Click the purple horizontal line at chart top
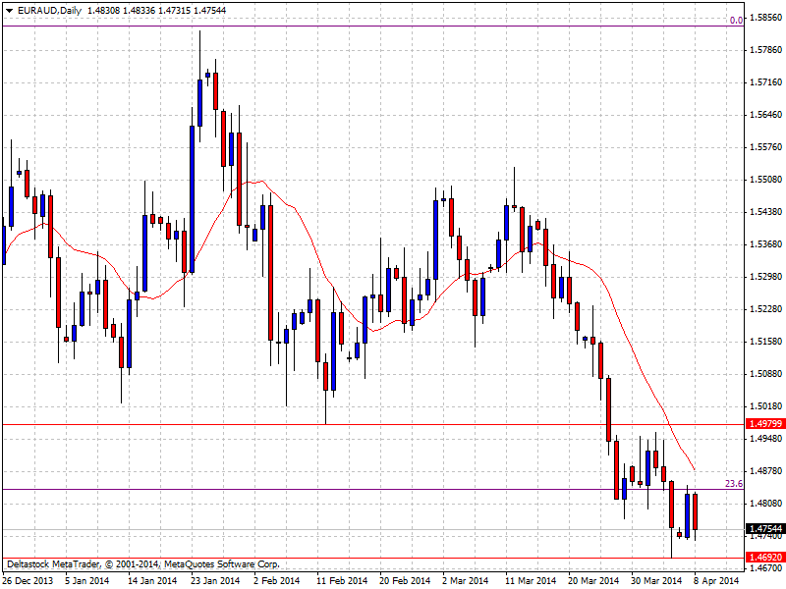 393,27
